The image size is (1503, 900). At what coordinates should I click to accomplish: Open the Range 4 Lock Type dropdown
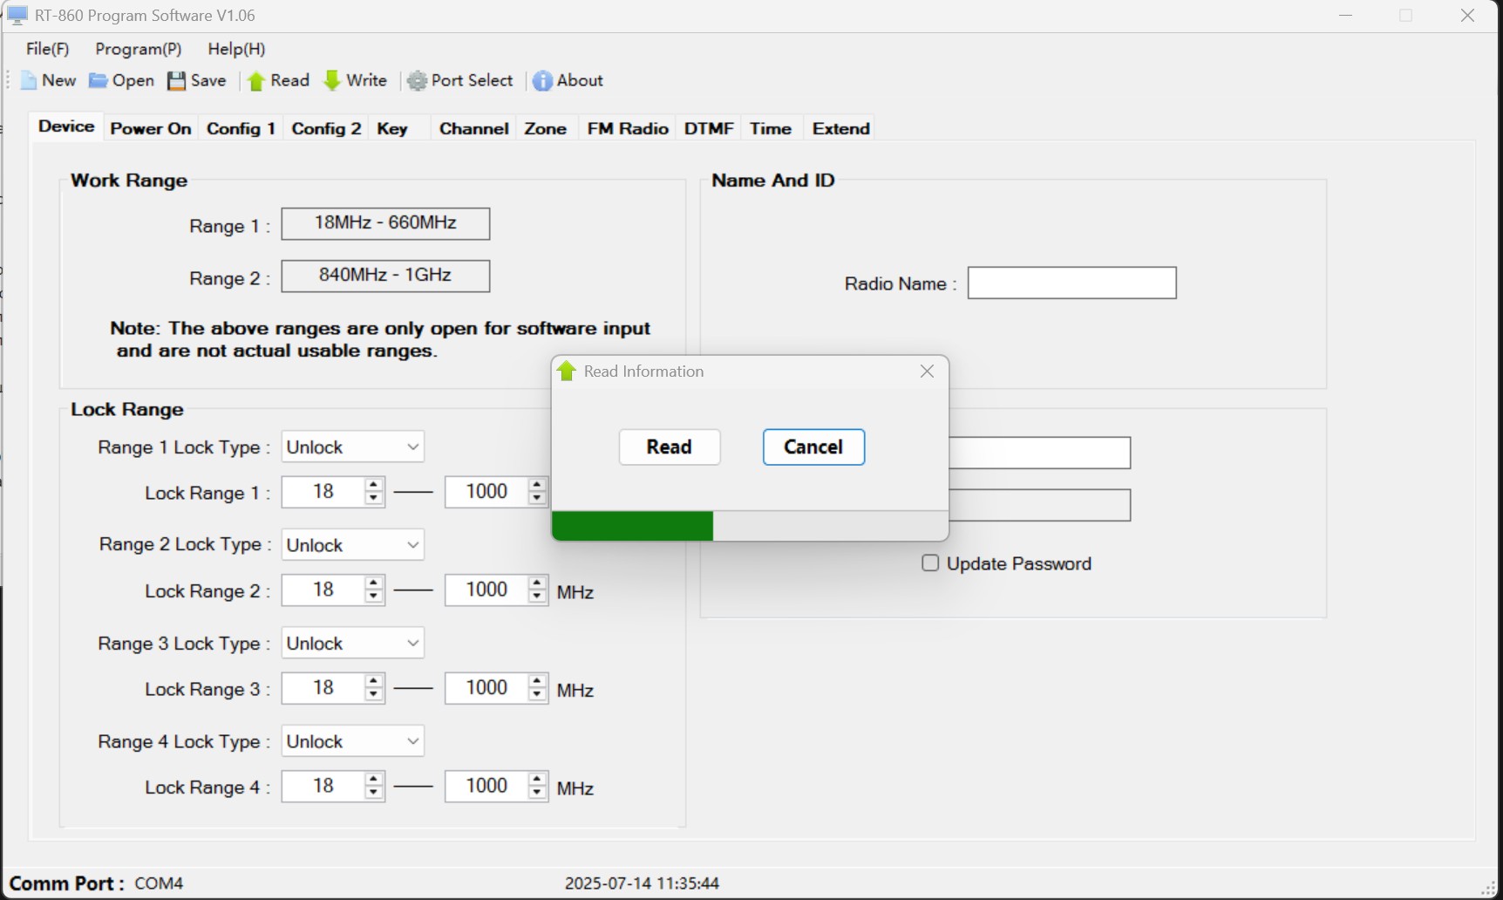coord(353,741)
